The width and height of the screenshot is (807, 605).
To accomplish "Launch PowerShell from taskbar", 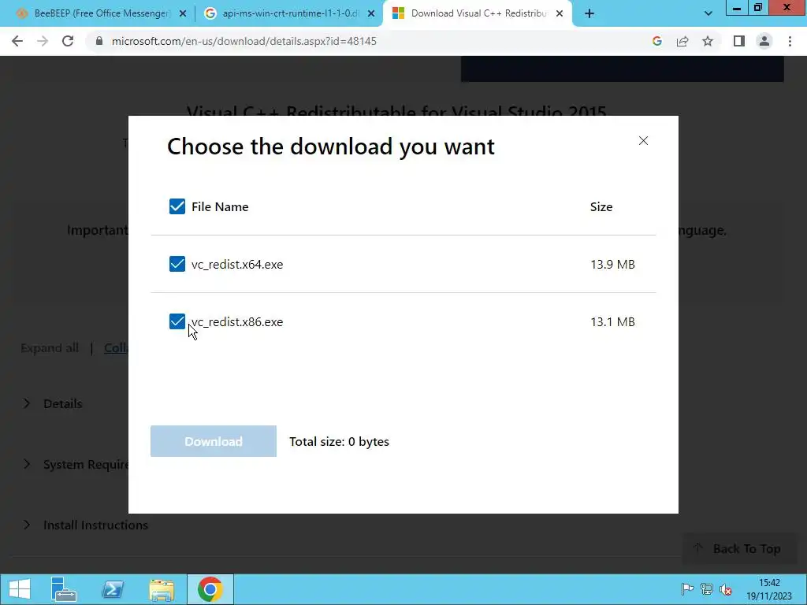I will [113, 589].
